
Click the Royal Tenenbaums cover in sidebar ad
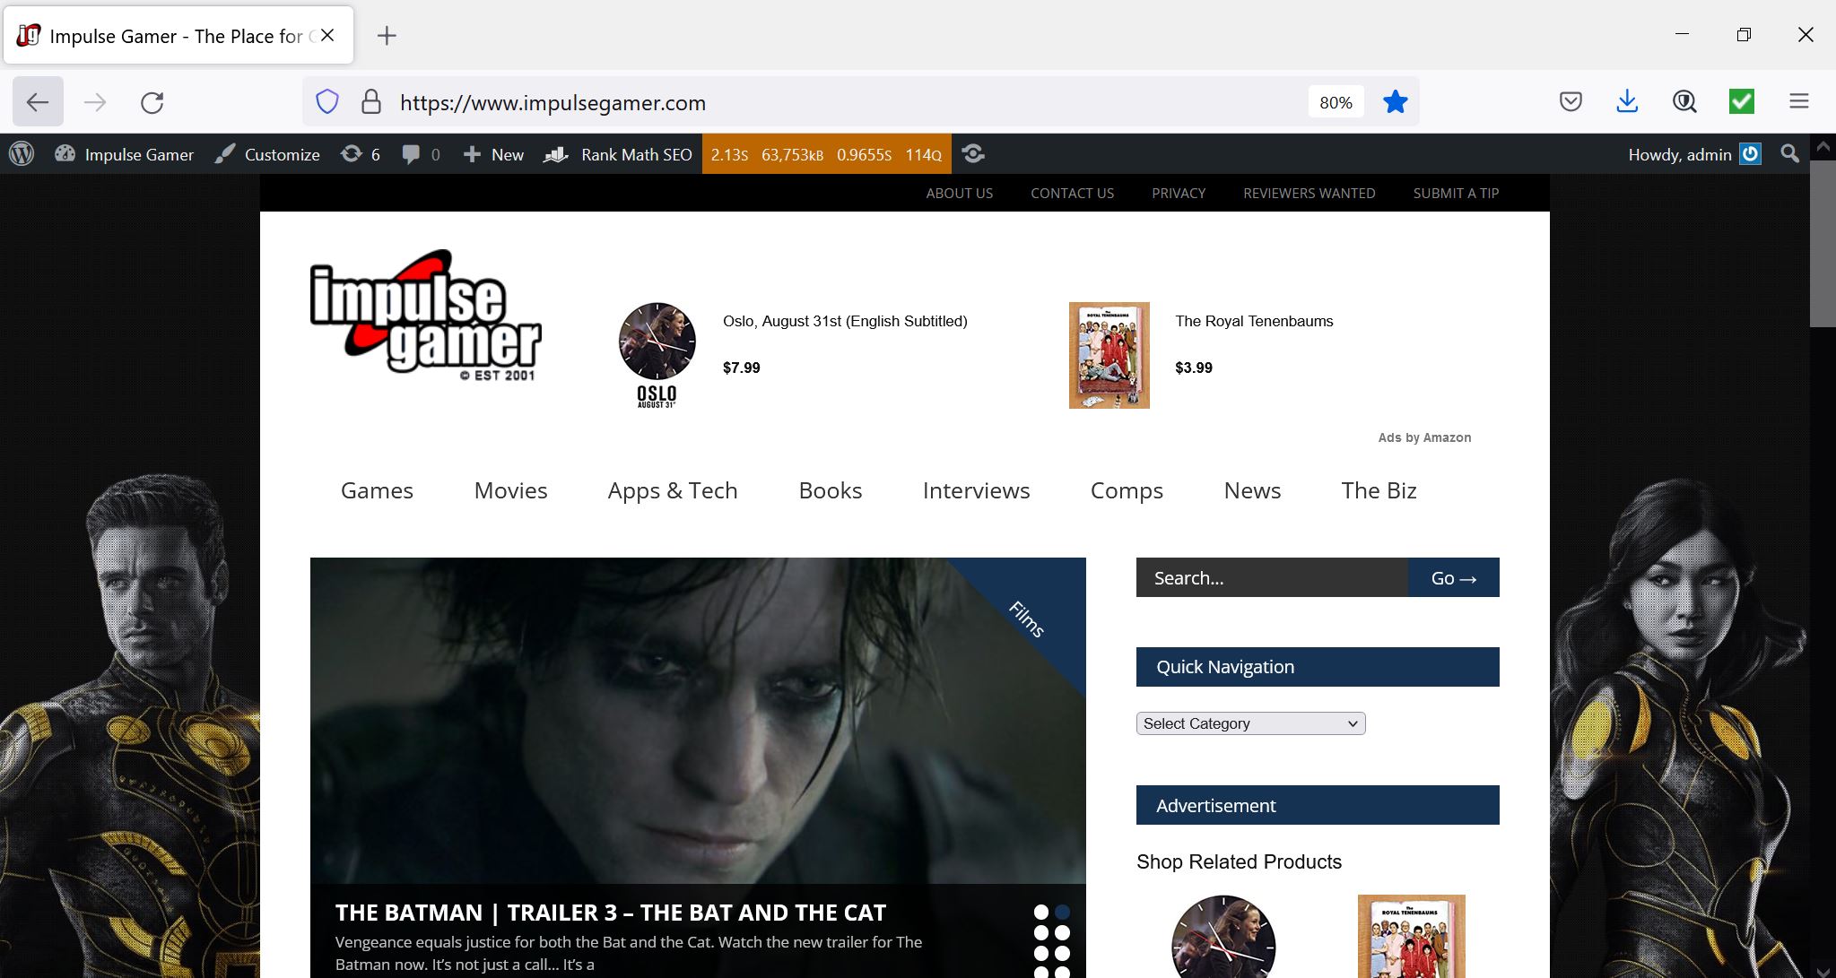coord(1411,936)
